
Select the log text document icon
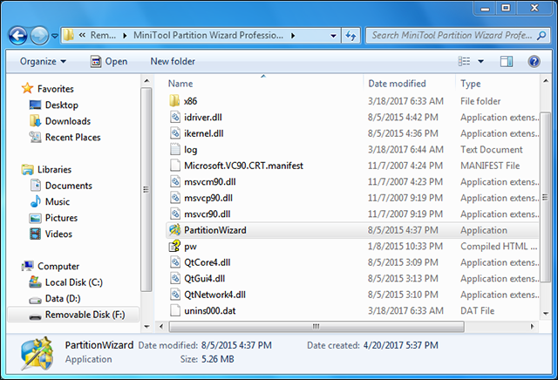tap(174, 149)
